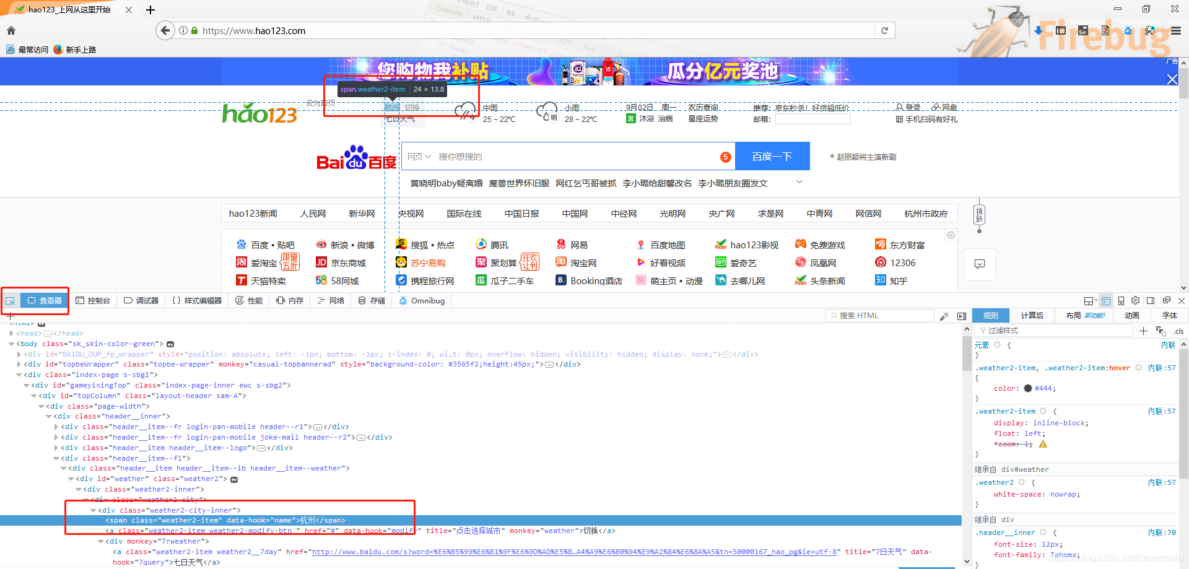Viewport: 1189px width, 569px height.
Task: Click the 切换 city switch link
Action: click(x=412, y=107)
